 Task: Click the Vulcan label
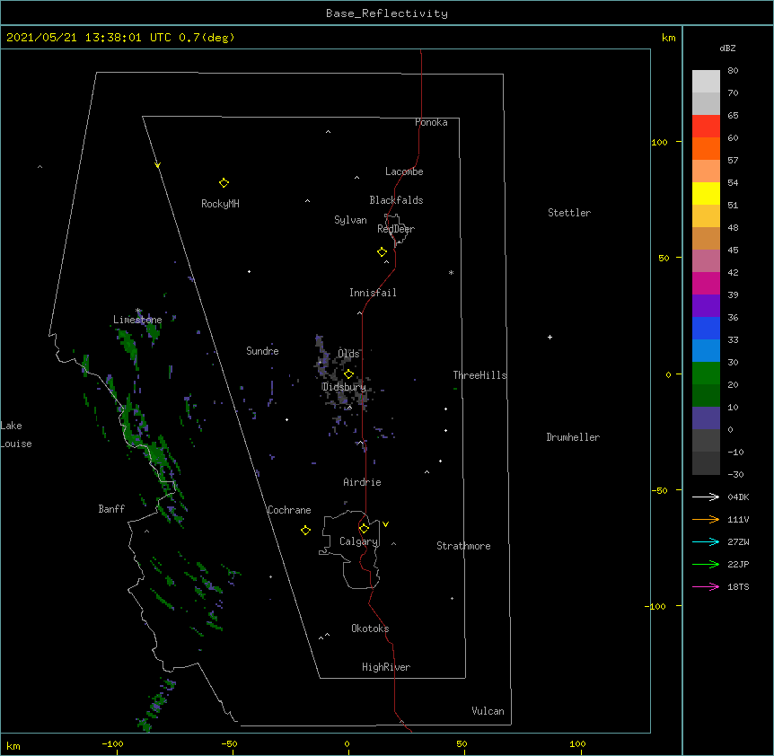click(488, 711)
